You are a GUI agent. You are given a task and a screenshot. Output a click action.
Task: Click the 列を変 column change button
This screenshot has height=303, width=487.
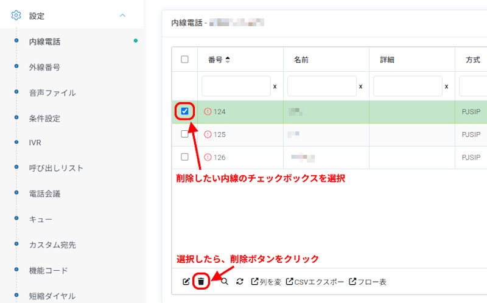266,282
